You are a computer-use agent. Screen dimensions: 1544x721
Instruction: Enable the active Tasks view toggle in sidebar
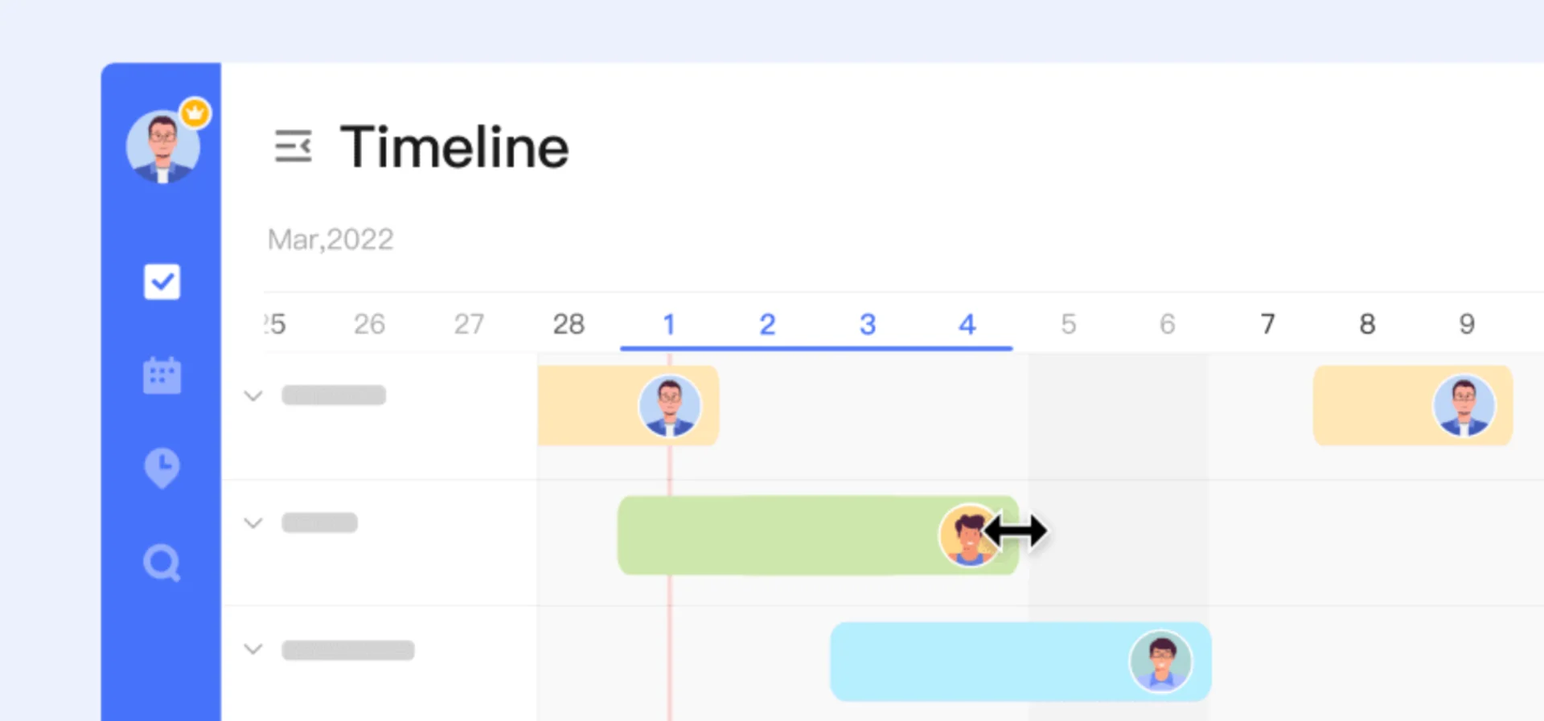pos(162,281)
